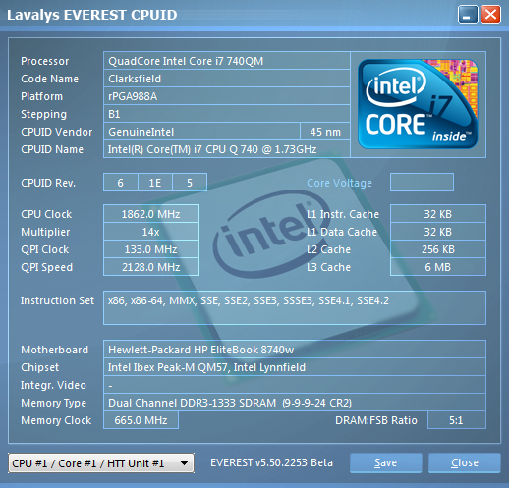Viewport: 509px width, 488px height.
Task: Click the Save button
Action: pos(385,462)
